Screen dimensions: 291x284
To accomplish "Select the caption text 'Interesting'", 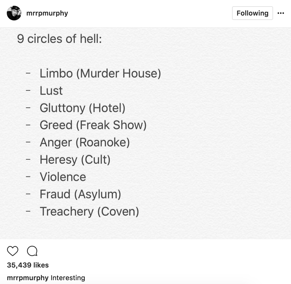I will [x=68, y=278].
